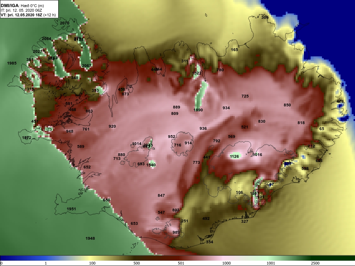Click the map value 712
The height and width of the screenshot is (266, 355).
click(x=312, y=146)
